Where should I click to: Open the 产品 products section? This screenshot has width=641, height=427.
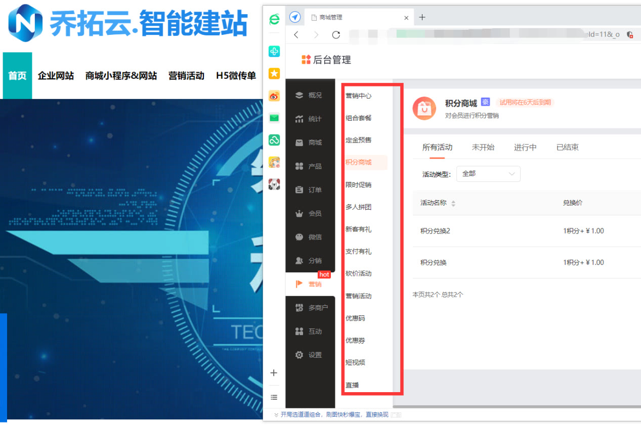click(x=309, y=166)
